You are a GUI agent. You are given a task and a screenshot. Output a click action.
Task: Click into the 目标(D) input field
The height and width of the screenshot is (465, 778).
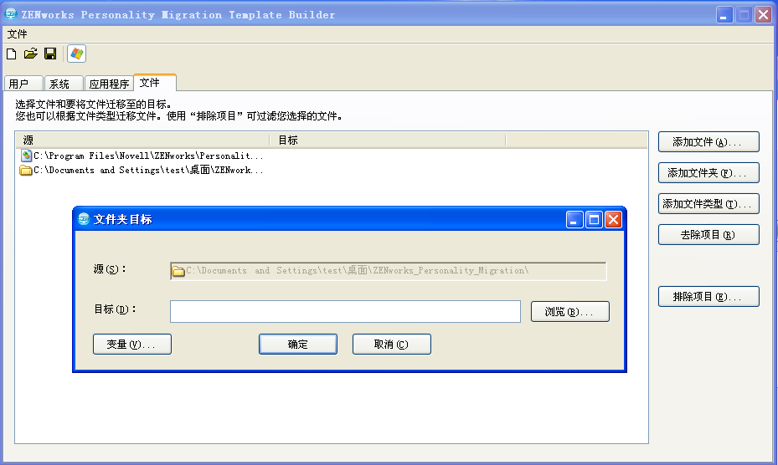345,311
